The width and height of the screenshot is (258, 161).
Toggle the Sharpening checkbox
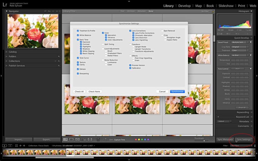(78, 73)
